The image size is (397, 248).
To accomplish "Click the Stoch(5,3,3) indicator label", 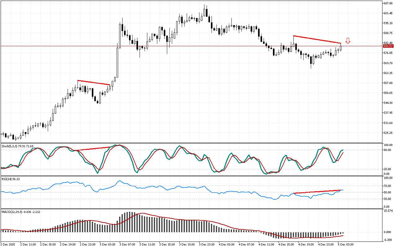I will [x=17, y=146].
